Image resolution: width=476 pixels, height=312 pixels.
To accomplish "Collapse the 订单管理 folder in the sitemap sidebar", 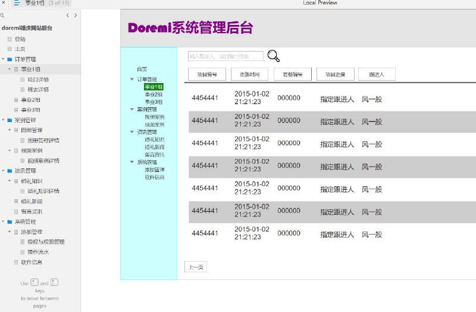I will click(3, 59).
